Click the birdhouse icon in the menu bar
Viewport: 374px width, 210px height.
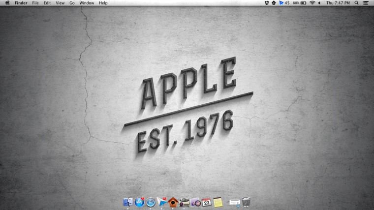[274, 3]
